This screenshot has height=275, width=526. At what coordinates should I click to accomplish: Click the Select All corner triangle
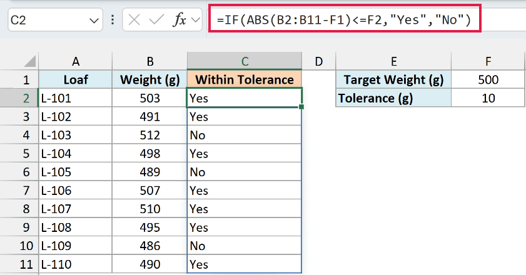[x=29, y=61]
